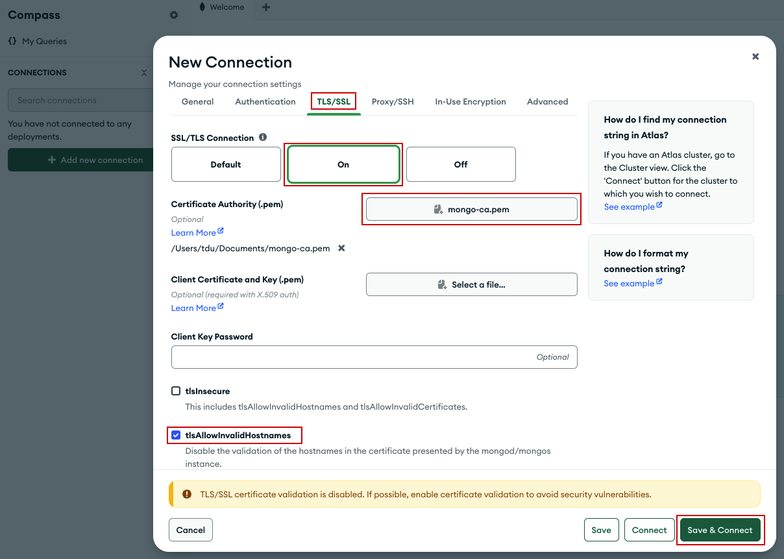Screen dimensions: 784x559
Task: Click the external-link icon next to See example
Action: point(659,206)
